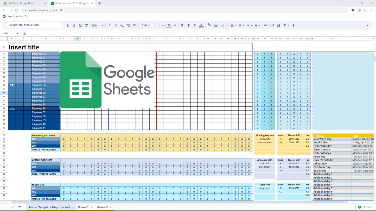
Task: Click the Search the menus field
Action: click(x=34, y=25)
